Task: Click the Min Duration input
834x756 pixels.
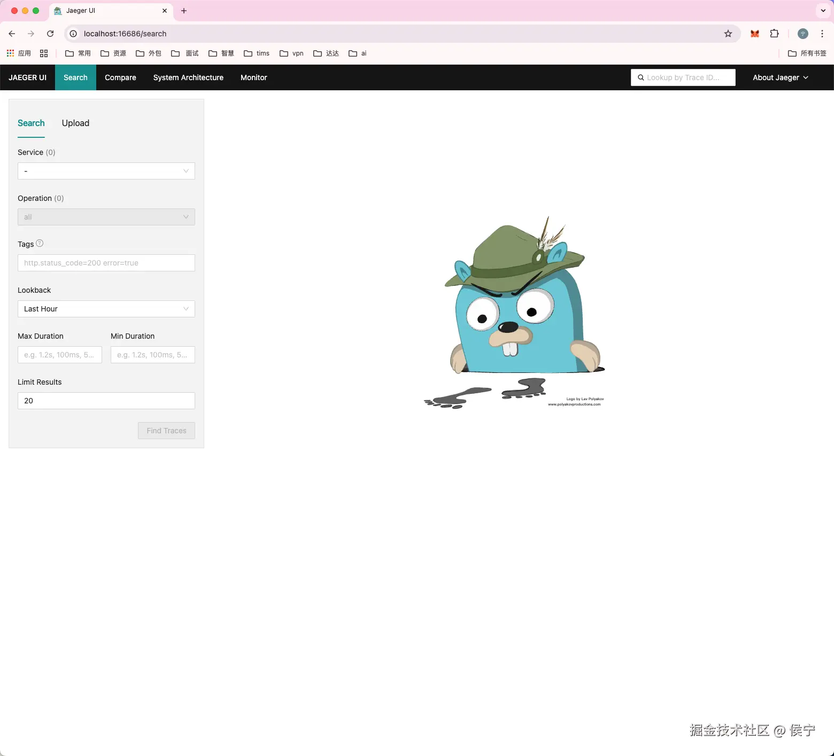Action: coord(153,355)
